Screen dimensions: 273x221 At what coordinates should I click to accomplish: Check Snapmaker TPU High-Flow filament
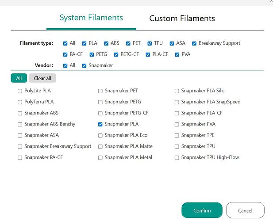[177, 157]
